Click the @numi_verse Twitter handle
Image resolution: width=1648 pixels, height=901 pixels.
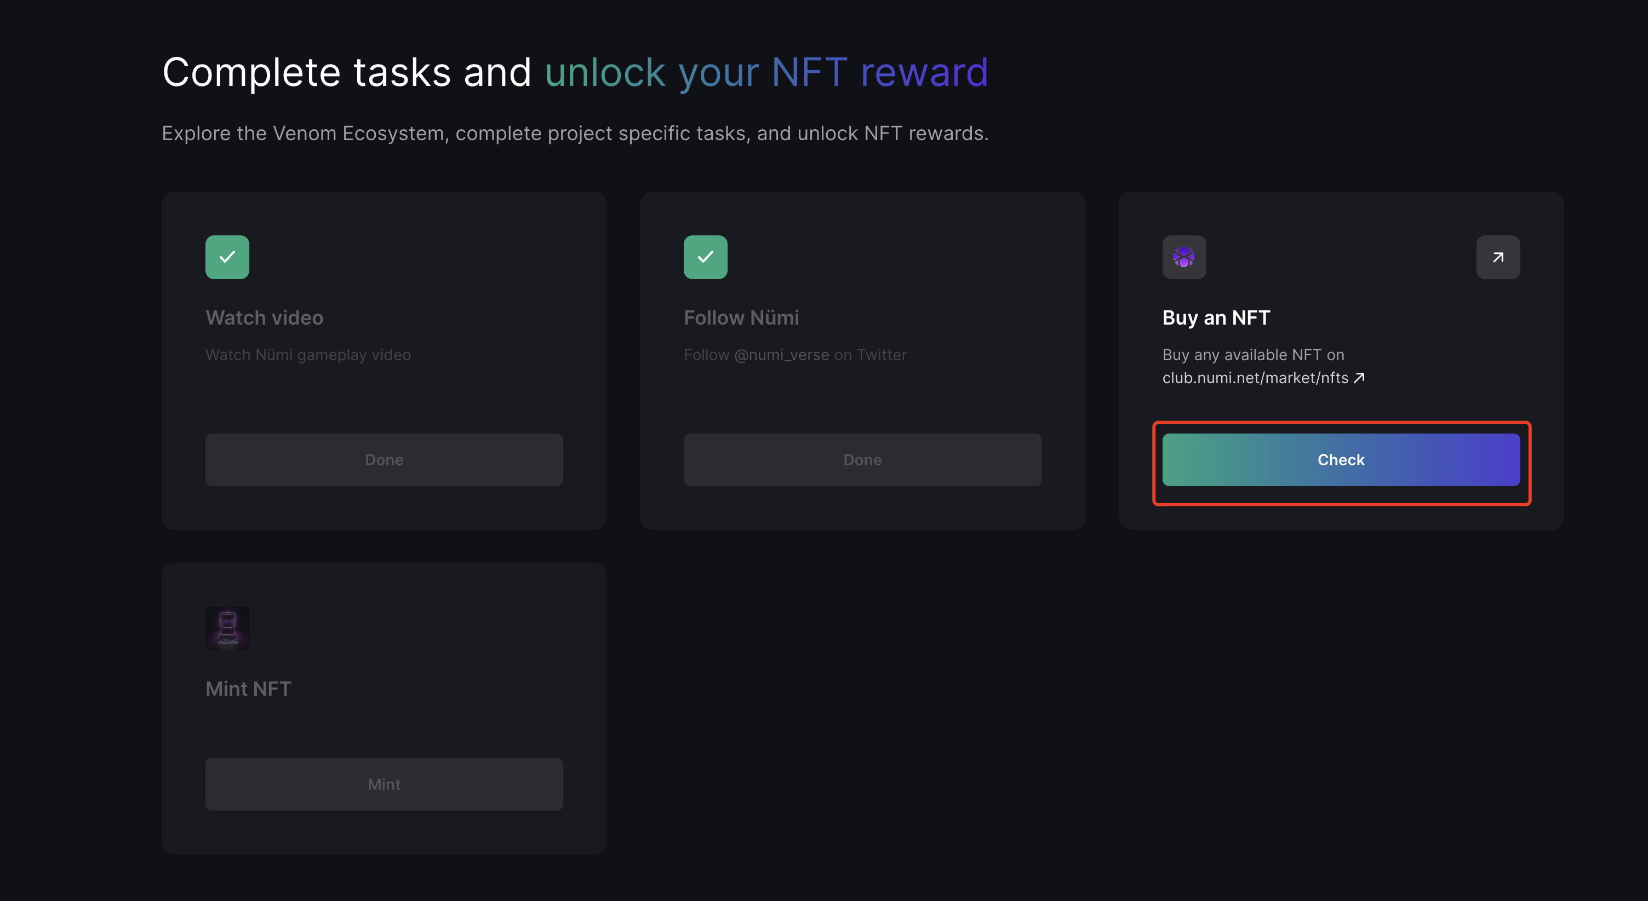pos(781,355)
